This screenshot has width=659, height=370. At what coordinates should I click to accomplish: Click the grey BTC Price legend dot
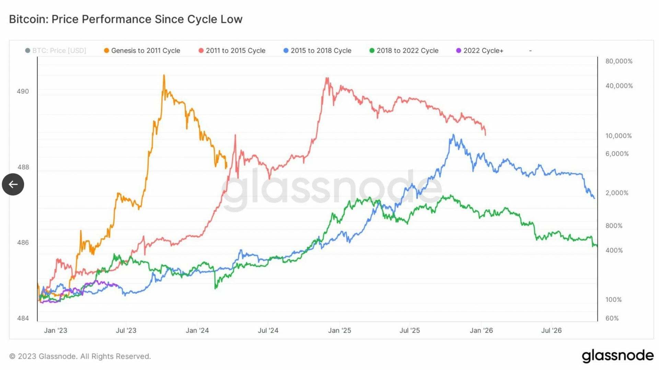[x=28, y=51]
